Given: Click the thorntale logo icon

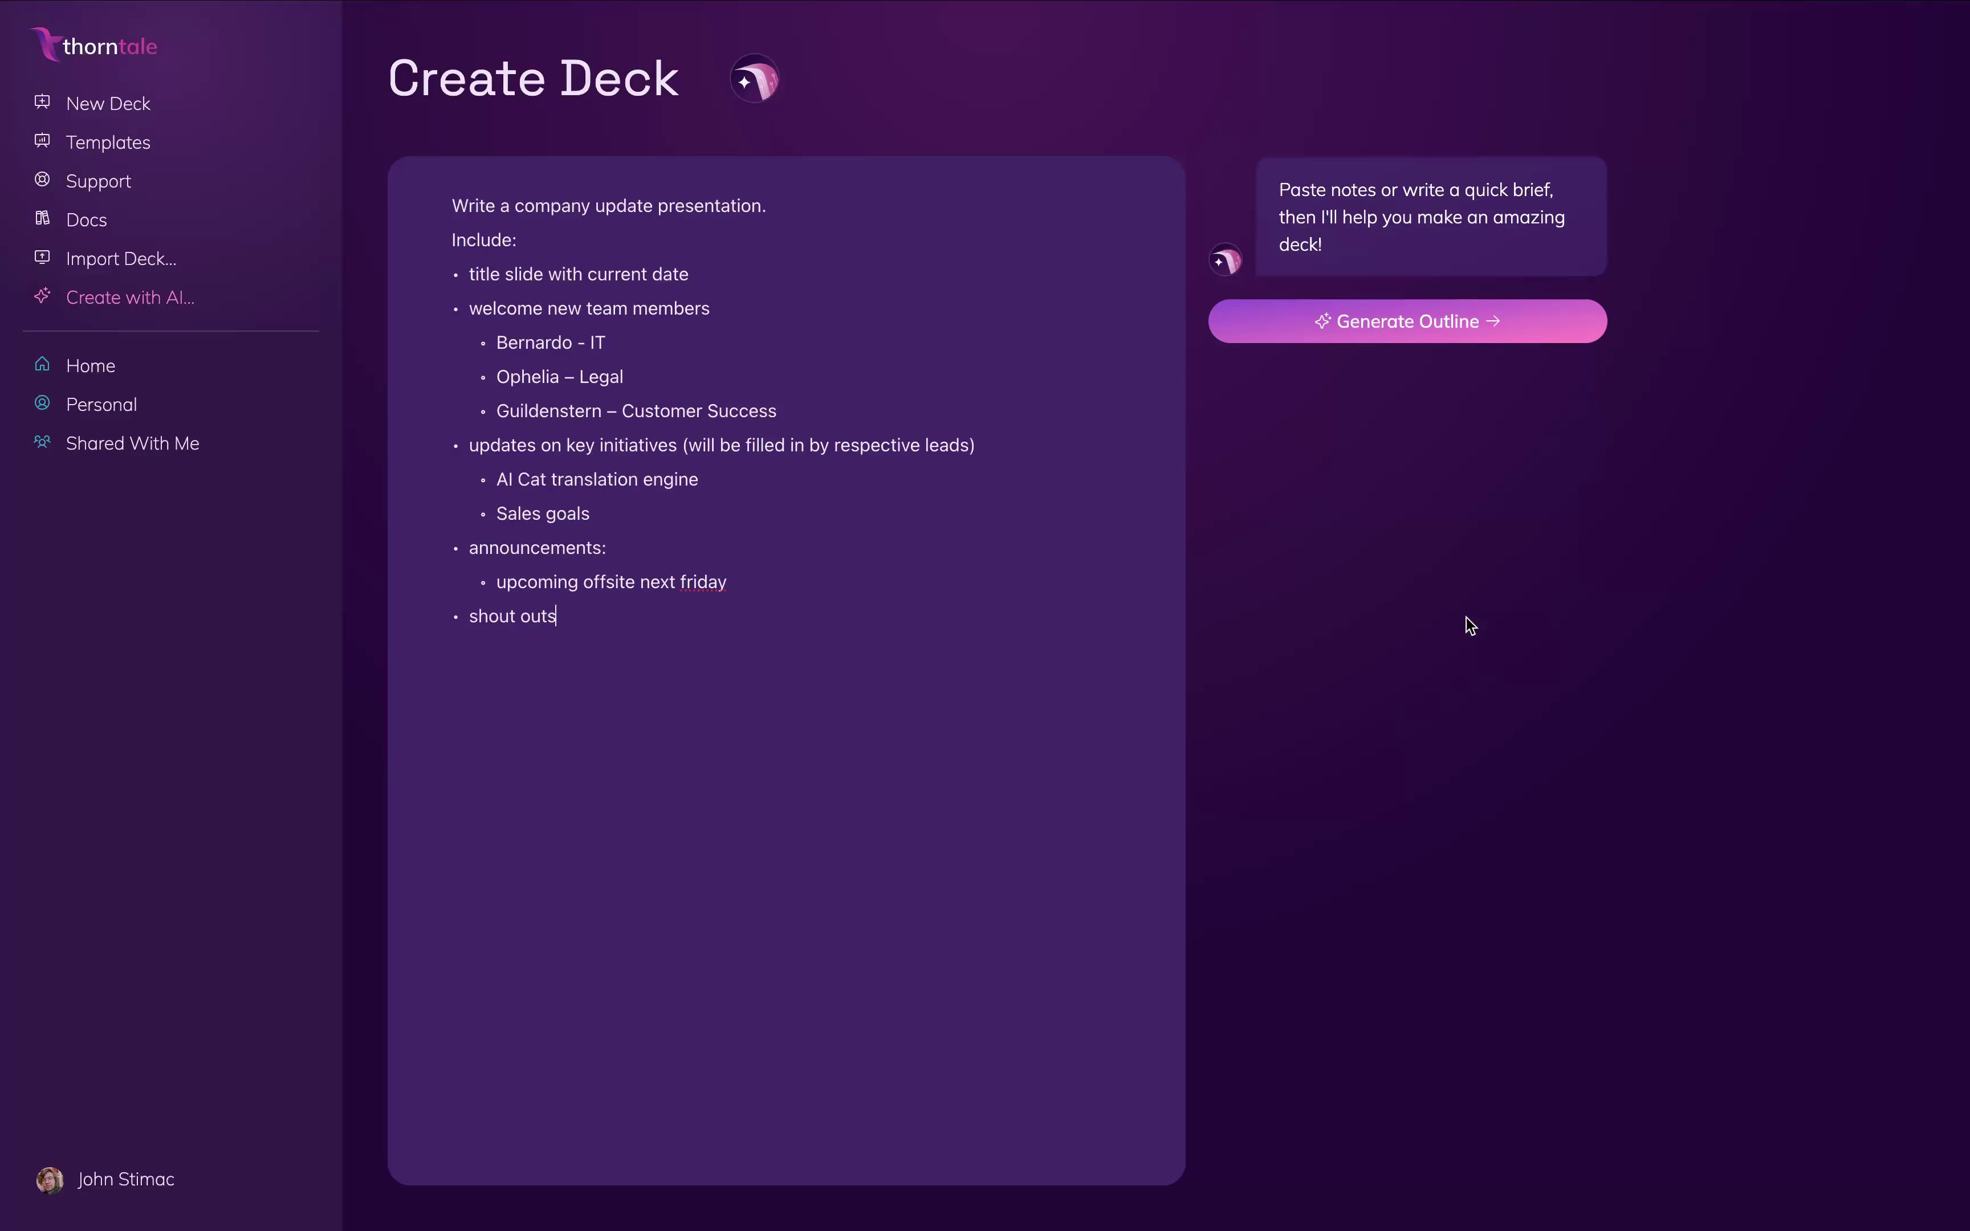Looking at the screenshot, I should 46,44.
